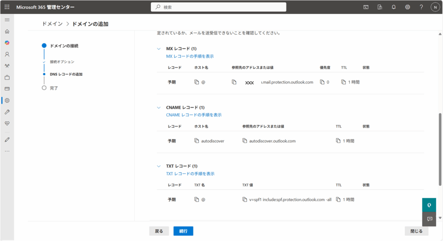
Task: Open the feedback chat icon button
Action: click(430, 219)
